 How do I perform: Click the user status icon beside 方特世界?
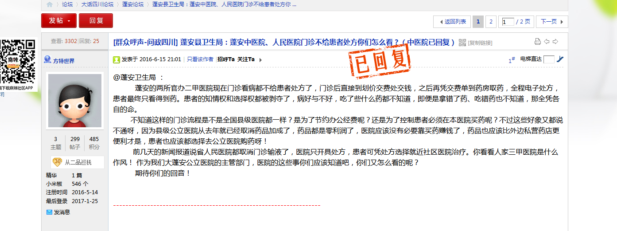click(48, 60)
